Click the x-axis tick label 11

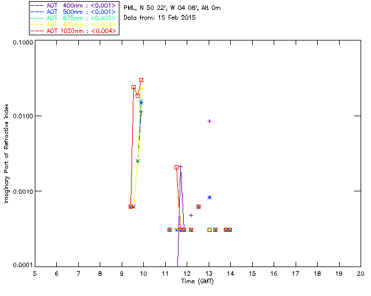tap(165, 273)
